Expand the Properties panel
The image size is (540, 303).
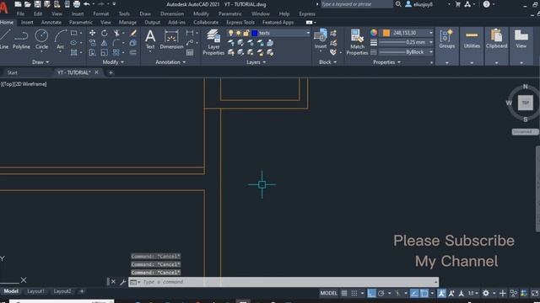tap(386, 62)
